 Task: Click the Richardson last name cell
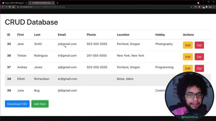42,79
